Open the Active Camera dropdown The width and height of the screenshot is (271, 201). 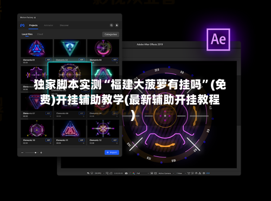point(166,173)
